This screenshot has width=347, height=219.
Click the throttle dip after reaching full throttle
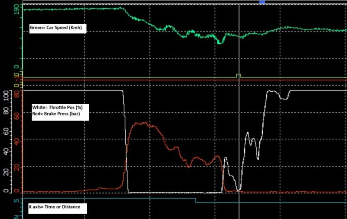point(284,99)
